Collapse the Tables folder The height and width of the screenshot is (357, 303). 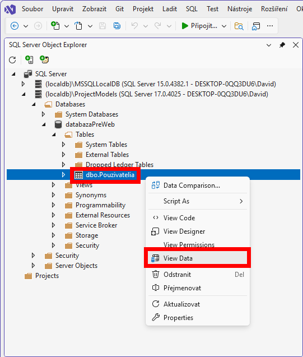click(54, 135)
